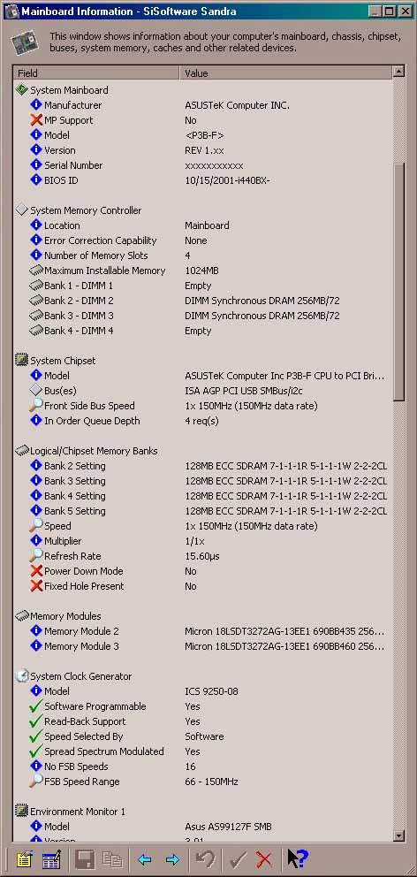Click the checkmark OK icon

pyautogui.click(x=236, y=859)
